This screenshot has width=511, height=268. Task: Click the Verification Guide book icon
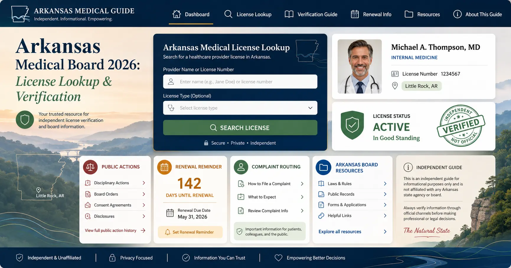pos(289,14)
